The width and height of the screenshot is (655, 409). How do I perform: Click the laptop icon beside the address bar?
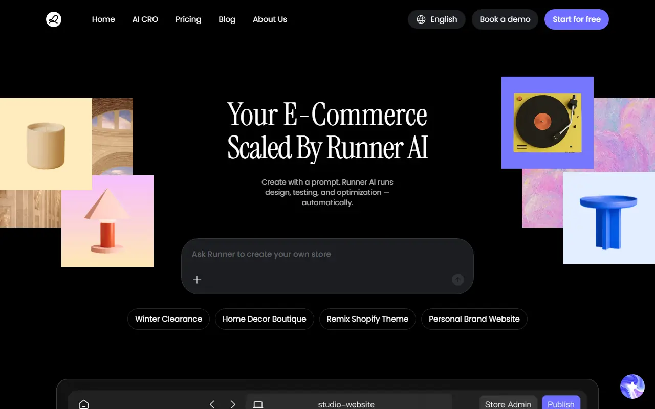pyautogui.click(x=258, y=404)
